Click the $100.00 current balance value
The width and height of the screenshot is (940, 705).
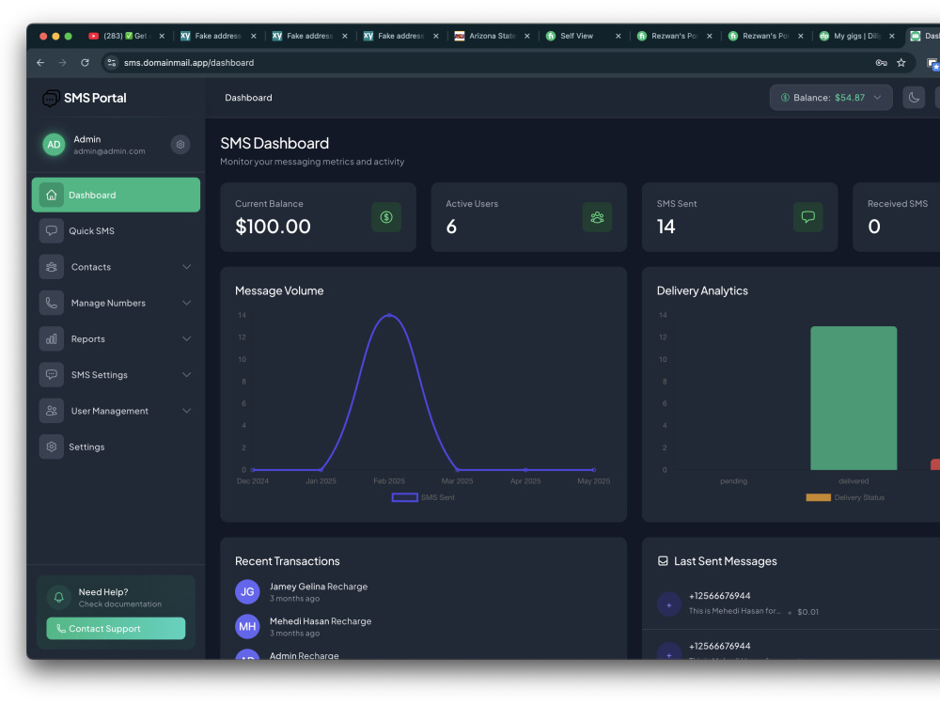coord(273,227)
